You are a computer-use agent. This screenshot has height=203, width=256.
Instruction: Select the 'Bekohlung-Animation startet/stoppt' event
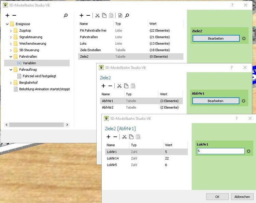coord(44,89)
